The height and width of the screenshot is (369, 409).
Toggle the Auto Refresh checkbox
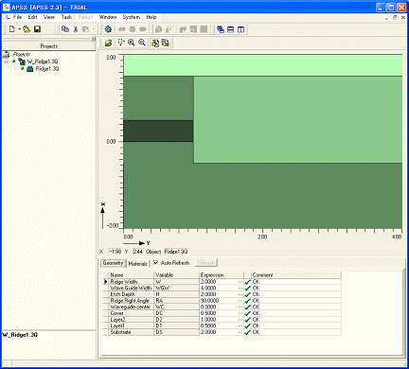(x=156, y=262)
